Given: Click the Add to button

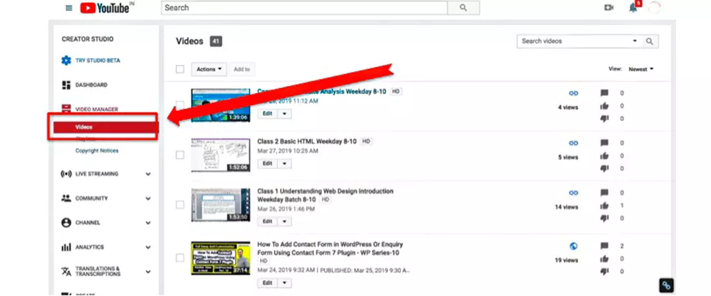Looking at the screenshot, I should coord(242,69).
